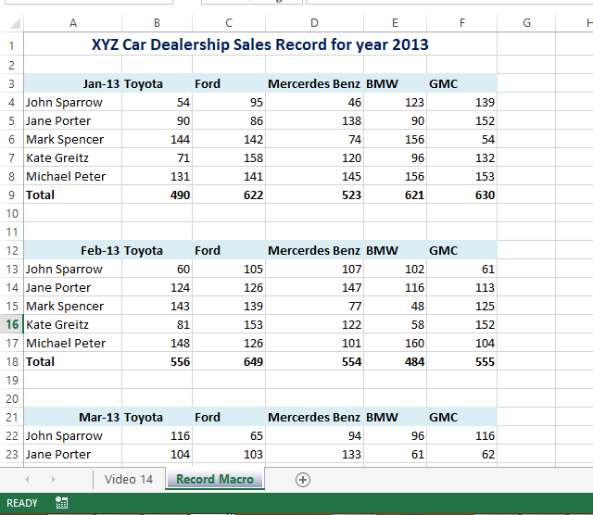The image size is (593, 515).
Task: Click Mercedes total 554 cell
Action: coord(314,361)
